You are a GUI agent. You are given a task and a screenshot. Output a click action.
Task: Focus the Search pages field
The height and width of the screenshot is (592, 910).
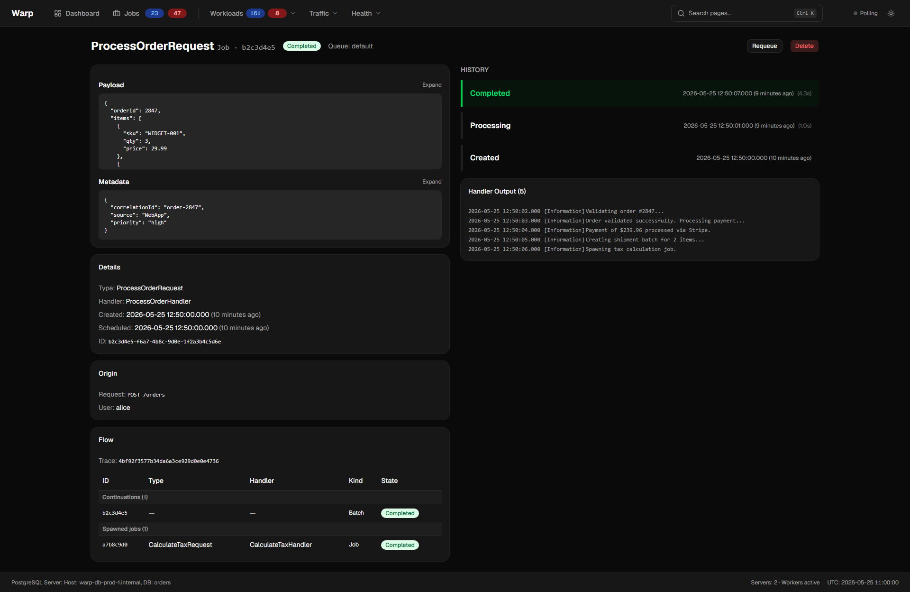pos(746,13)
